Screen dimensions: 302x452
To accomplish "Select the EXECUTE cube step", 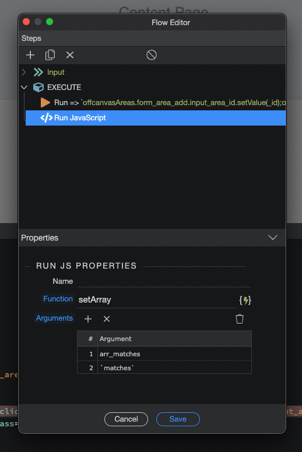I will click(57, 87).
